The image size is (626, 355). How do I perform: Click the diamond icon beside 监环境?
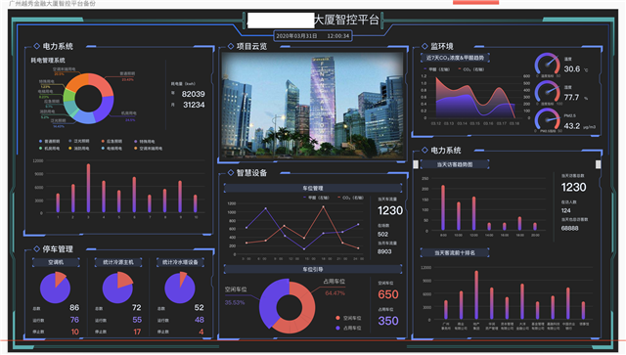(x=425, y=46)
